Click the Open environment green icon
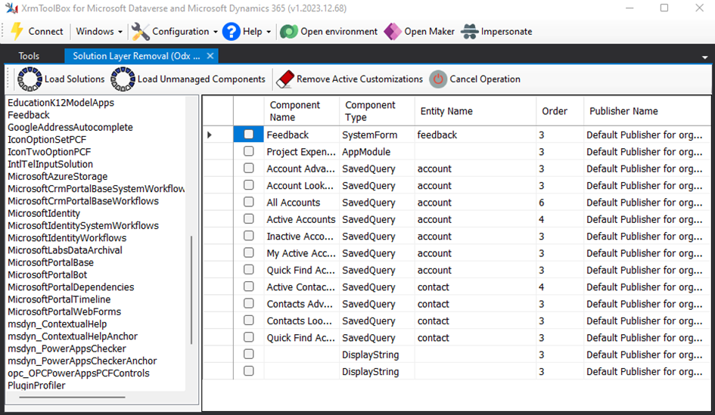 288,32
